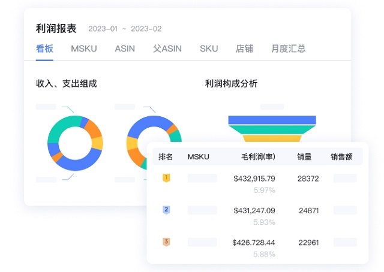This screenshot has width=384, height=272.
Task: Click the yellow funnel layer
Action: coord(272,138)
